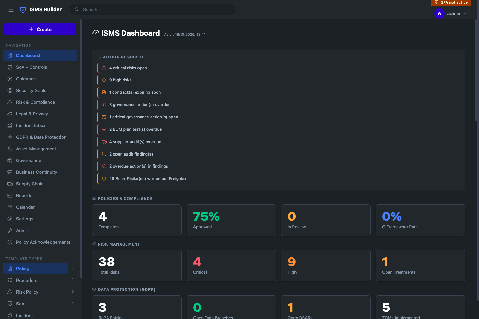Go to Security Goals
Image resolution: width=479 pixels, height=319 pixels.
point(40,91)
